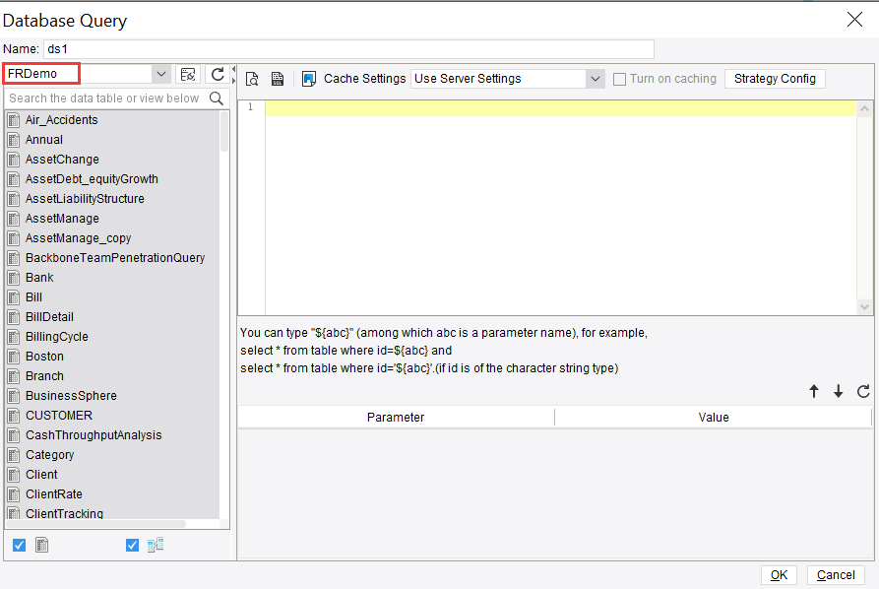Open the FRDemo data connection dropdown
Image resolution: width=879 pixels, height=589 pixels.
[x=160, y=74]
